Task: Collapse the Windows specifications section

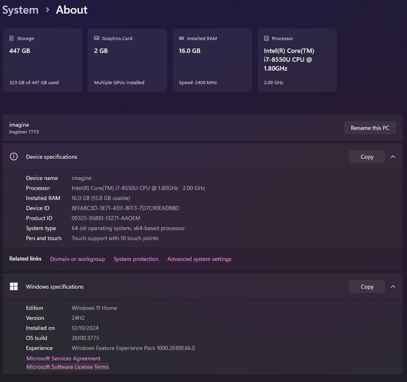Action: pyautogui.click(x=393, y=287)
